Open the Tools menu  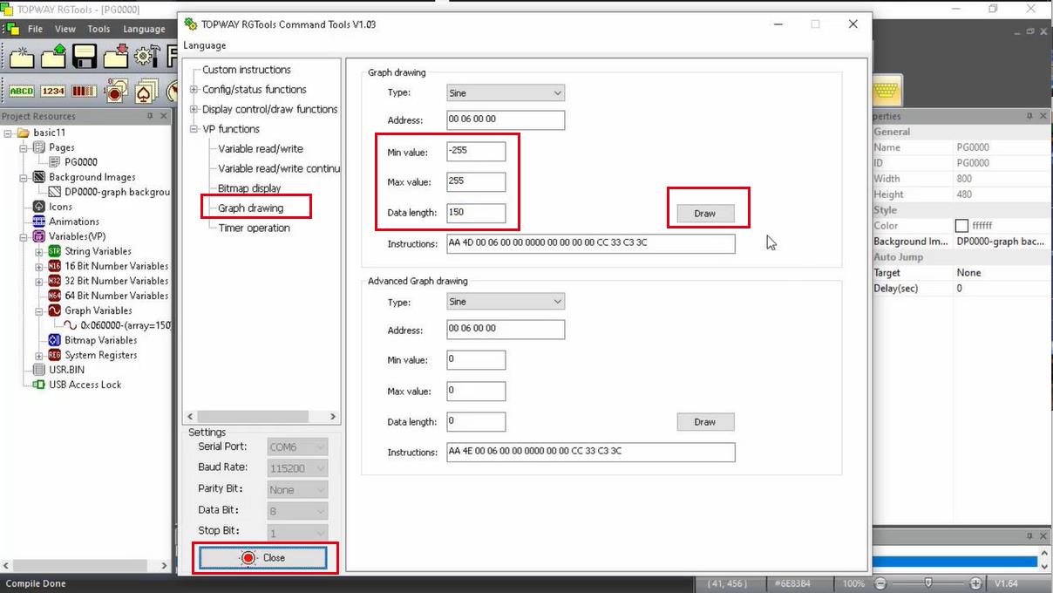[x=99, y=29]
